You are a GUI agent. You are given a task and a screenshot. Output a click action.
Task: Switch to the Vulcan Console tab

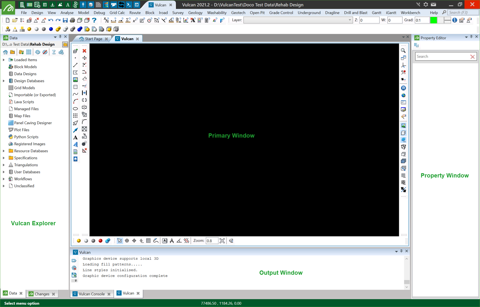(92, 294)
